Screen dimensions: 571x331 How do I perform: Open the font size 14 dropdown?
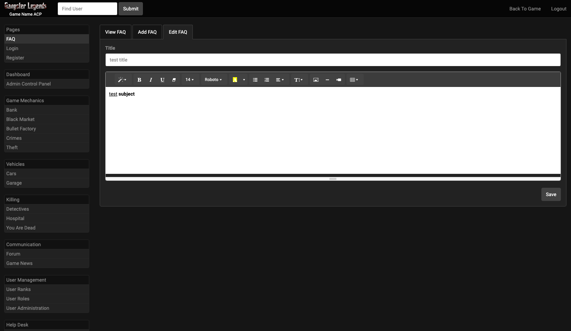coord(190,80)
